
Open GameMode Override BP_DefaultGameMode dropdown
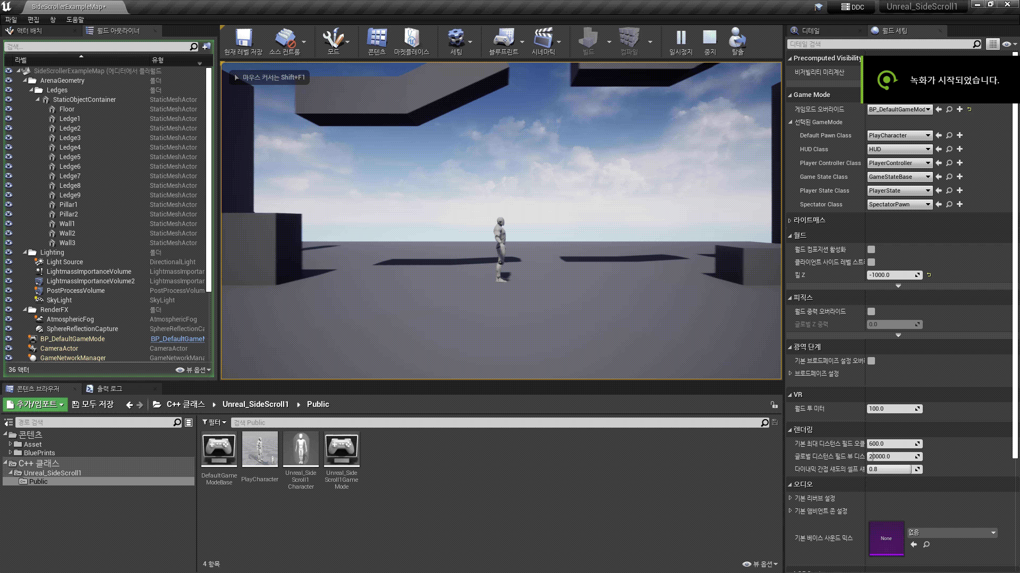pos(899,109)
